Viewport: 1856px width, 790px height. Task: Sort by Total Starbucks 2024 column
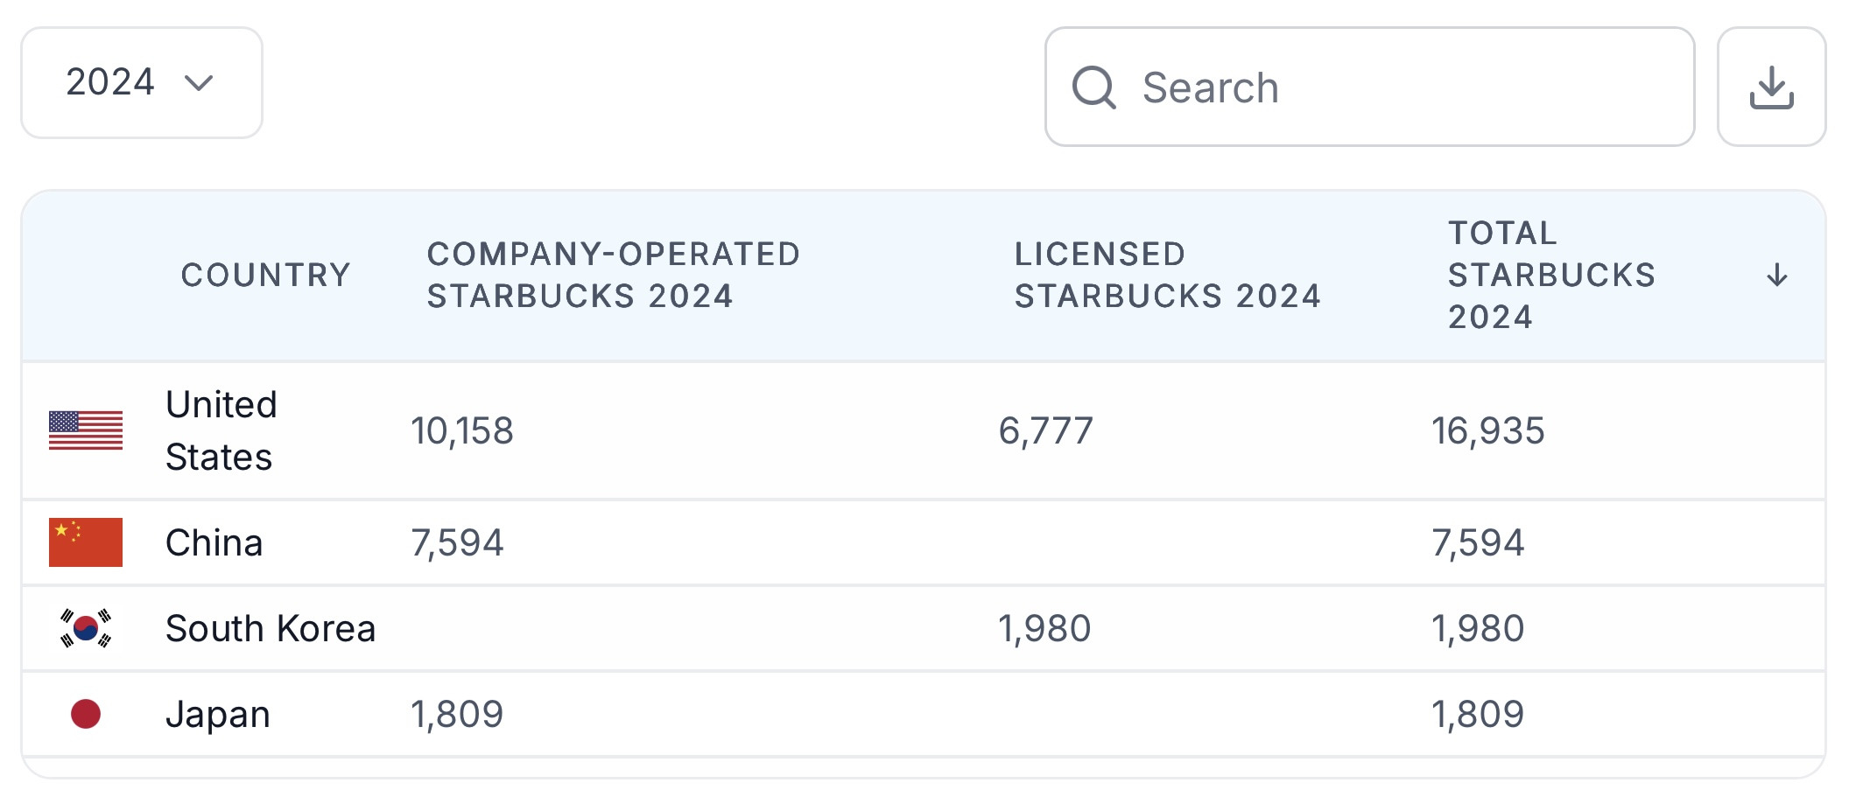click(x=1550, y=275)
